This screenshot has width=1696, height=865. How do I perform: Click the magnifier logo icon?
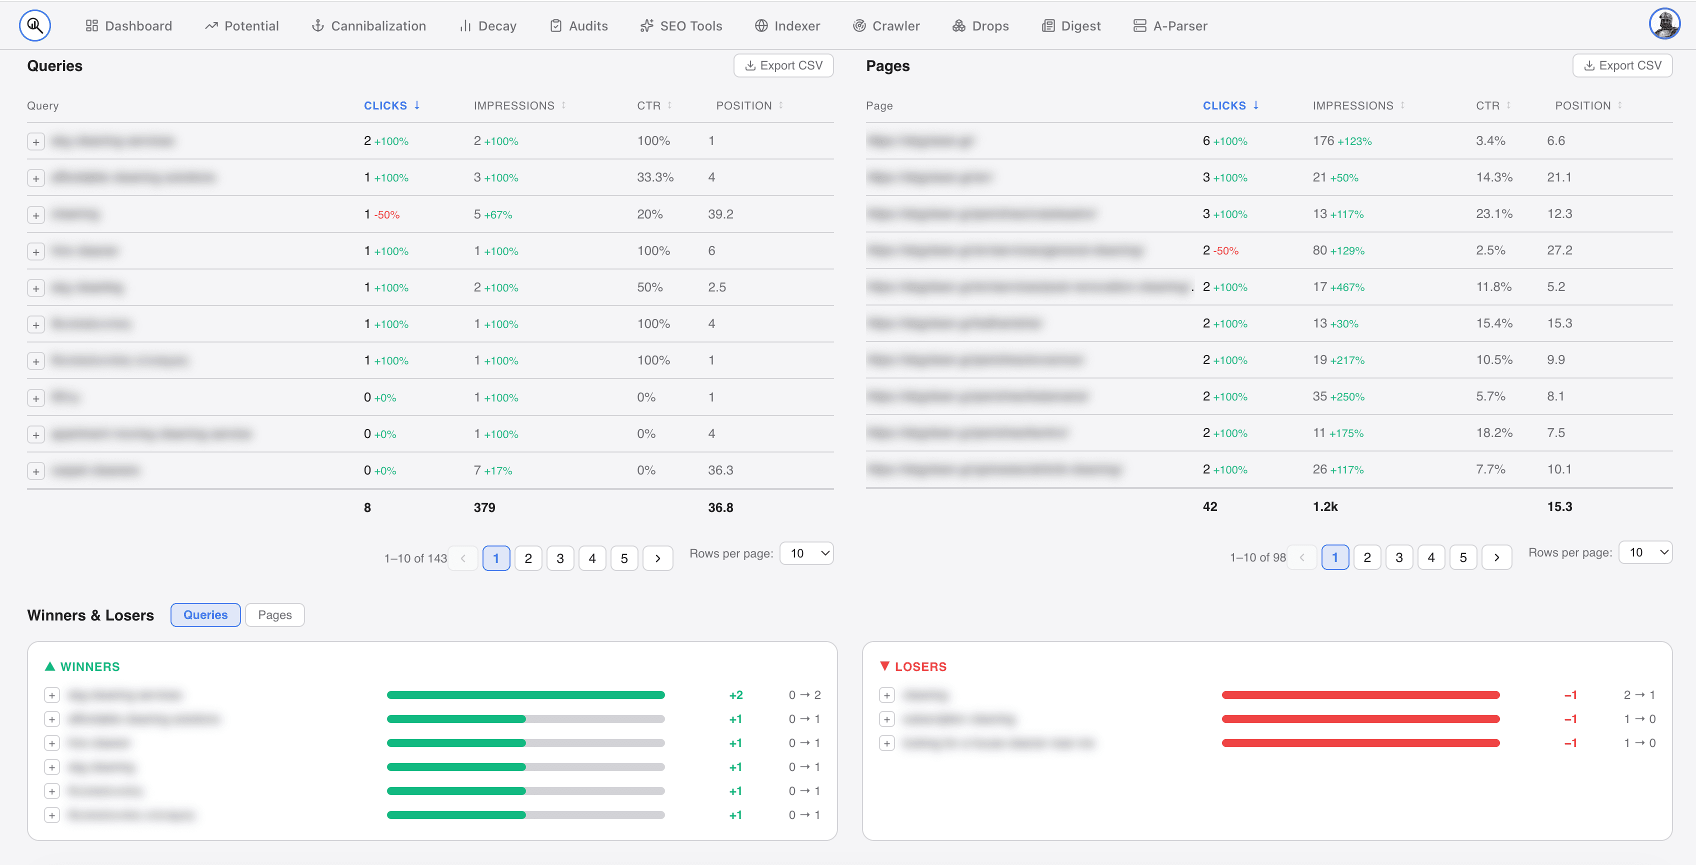(35, 25)
